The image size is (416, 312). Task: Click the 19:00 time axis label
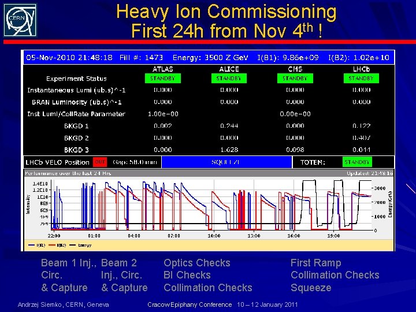(x=334, y=236)
